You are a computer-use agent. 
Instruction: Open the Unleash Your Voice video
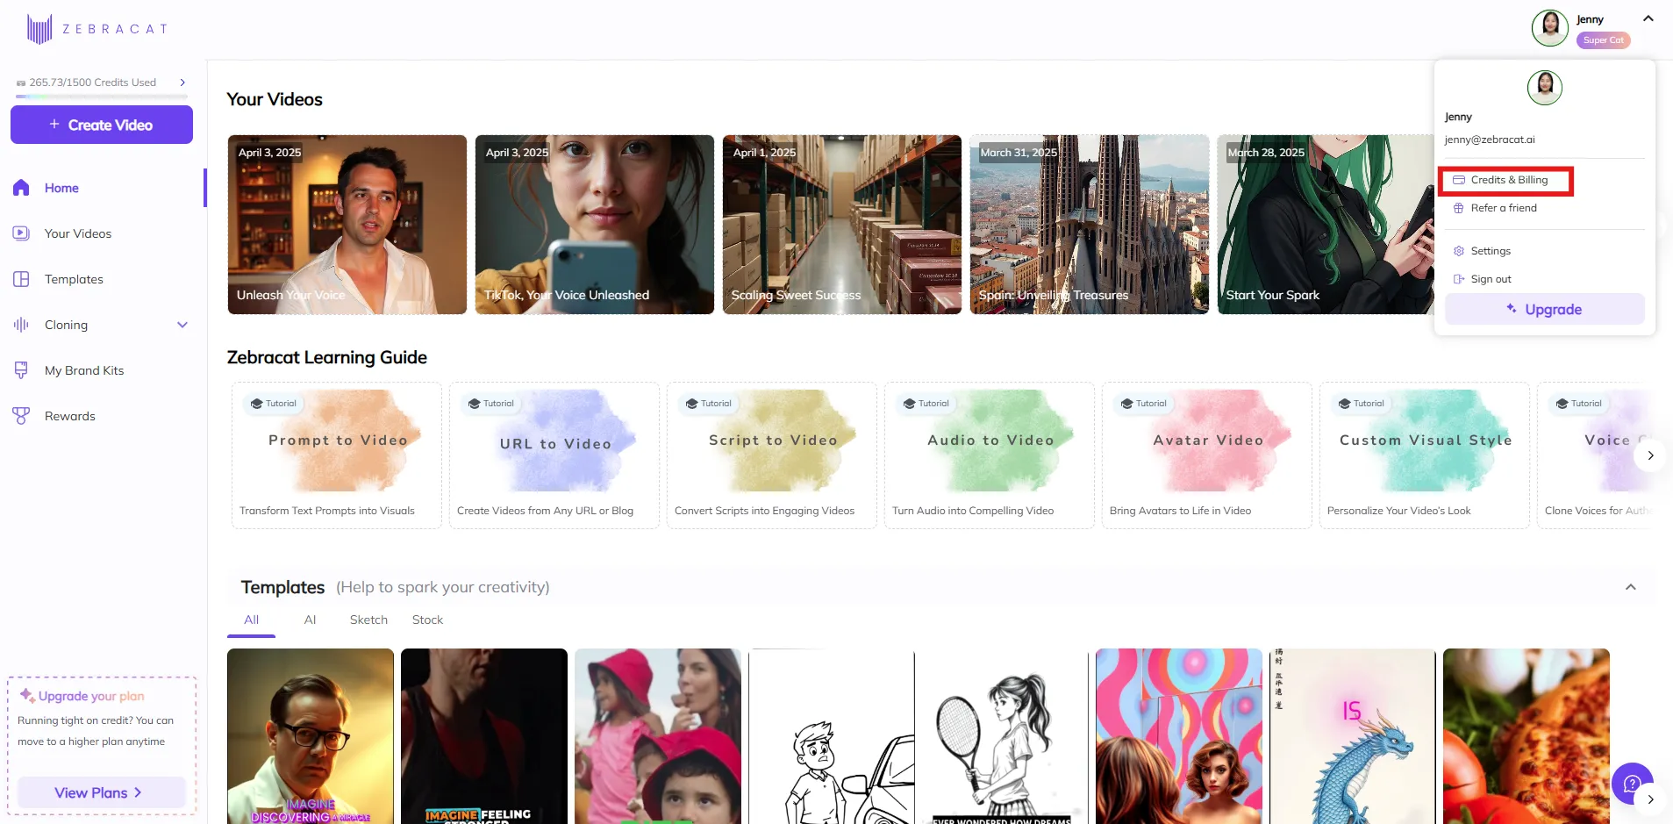[x=347, y=225]
